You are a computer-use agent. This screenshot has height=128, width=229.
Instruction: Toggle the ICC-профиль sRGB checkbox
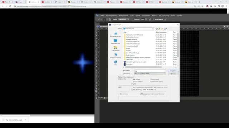pyautogui.click(x=132, y=90)
